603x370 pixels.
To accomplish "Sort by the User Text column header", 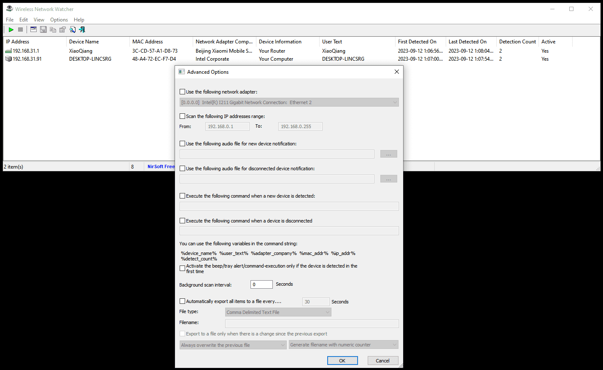I will (357, 42).
